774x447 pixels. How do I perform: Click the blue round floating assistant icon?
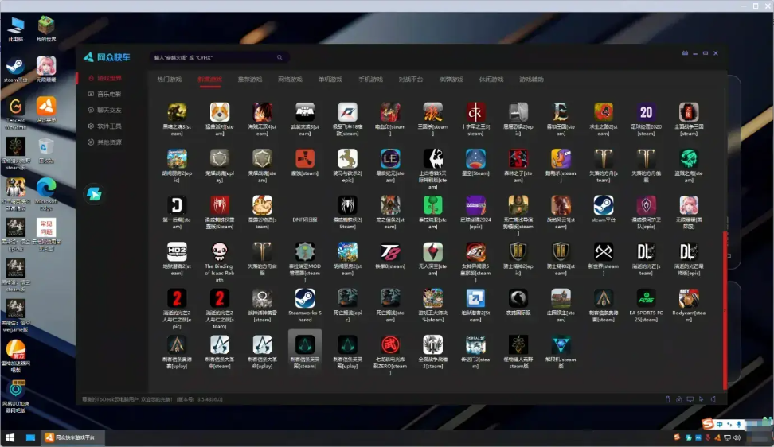tap(94, 194)
